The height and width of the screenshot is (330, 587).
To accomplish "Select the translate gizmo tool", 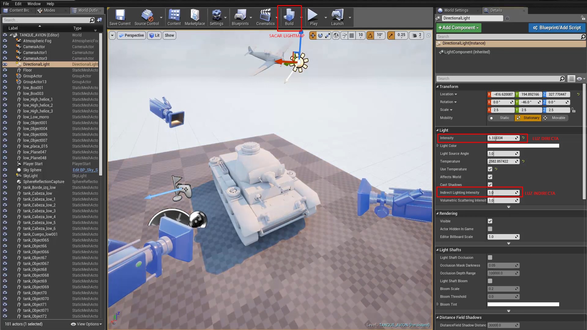I will (313, 35).
